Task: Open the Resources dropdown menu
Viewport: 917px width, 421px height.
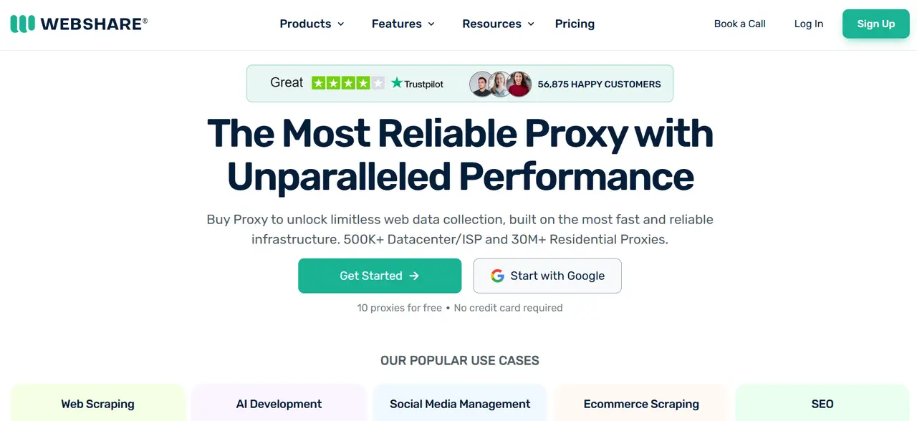Action: (498, 24)
